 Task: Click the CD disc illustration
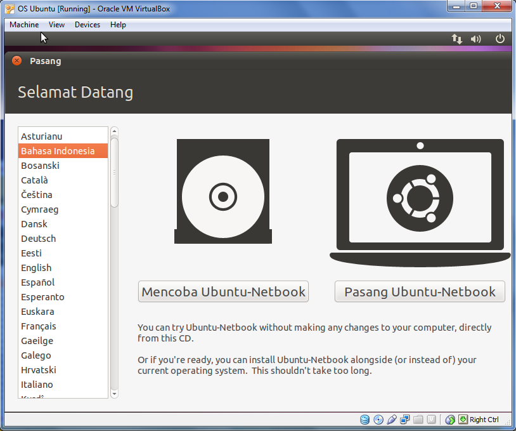[223, 192]
